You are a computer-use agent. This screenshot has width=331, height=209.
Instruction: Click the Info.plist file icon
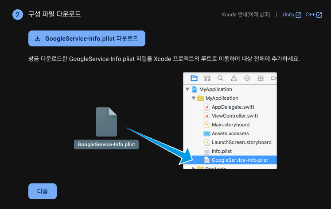[207, 151]
